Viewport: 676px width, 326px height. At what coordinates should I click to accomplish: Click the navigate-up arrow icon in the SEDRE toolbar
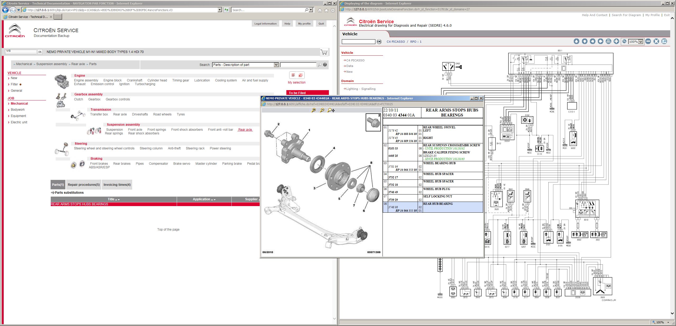click(576, 41)
